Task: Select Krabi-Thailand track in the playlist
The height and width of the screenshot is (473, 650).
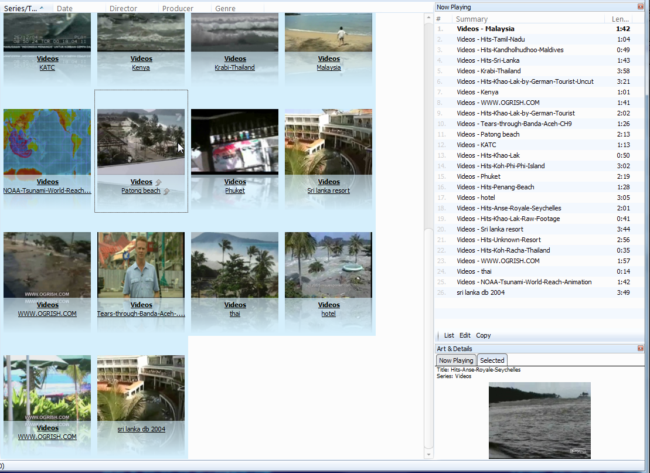Action: (487, 71)
